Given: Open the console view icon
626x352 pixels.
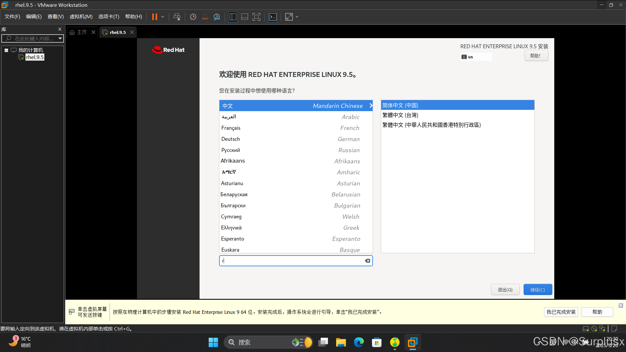Looking at the screenshot, I should pos(273,17).
